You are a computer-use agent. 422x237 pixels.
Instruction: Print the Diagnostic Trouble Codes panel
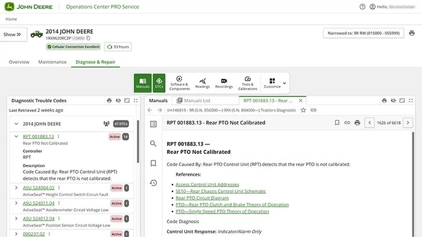click(109, 100)
